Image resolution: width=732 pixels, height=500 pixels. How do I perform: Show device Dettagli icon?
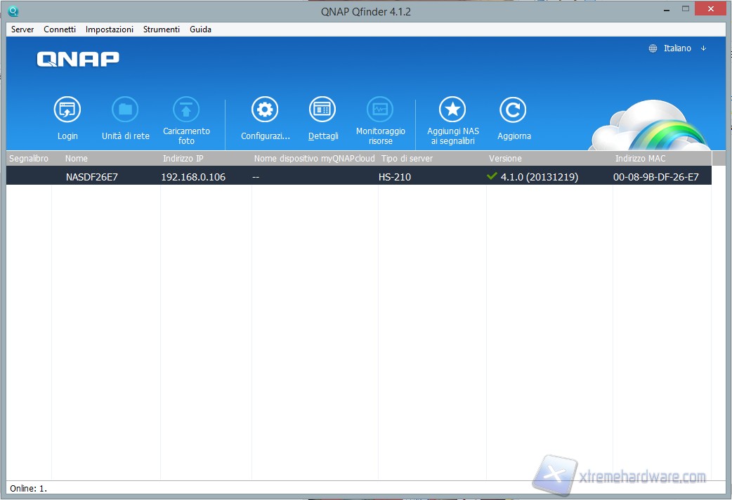(x=322, y=110)
